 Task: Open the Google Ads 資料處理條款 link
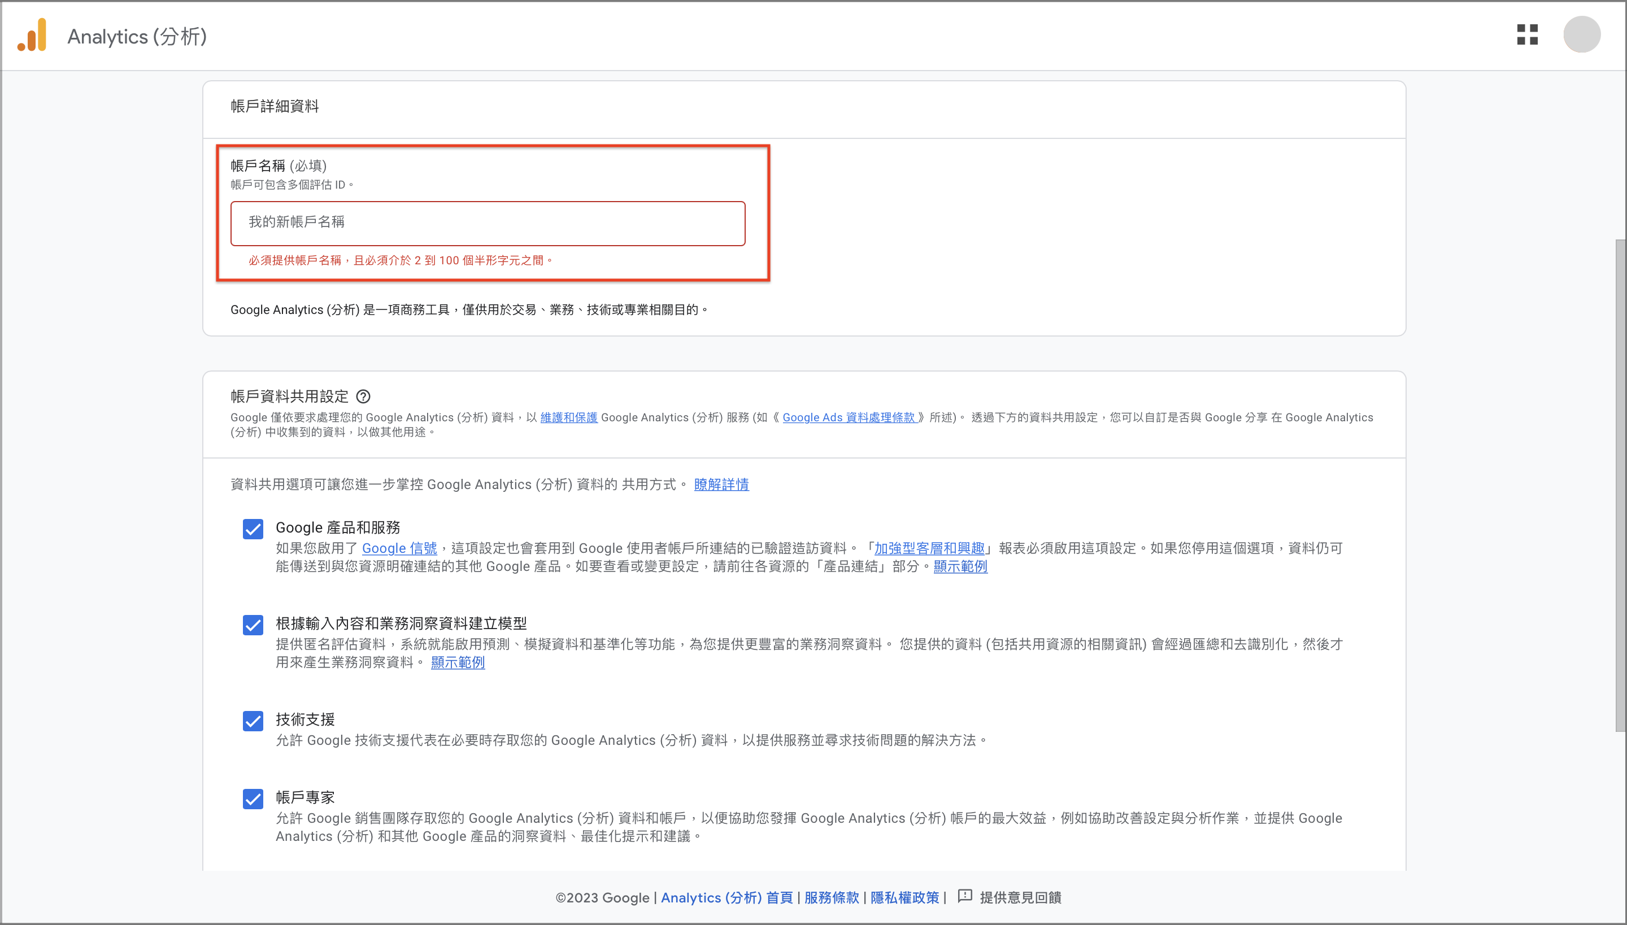click(x=849, y=417)
